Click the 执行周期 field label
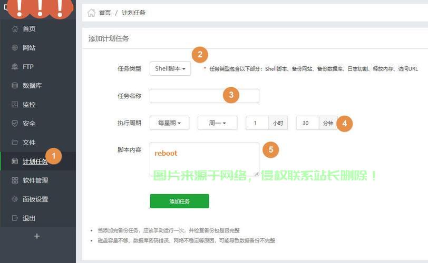 (129, 123)
